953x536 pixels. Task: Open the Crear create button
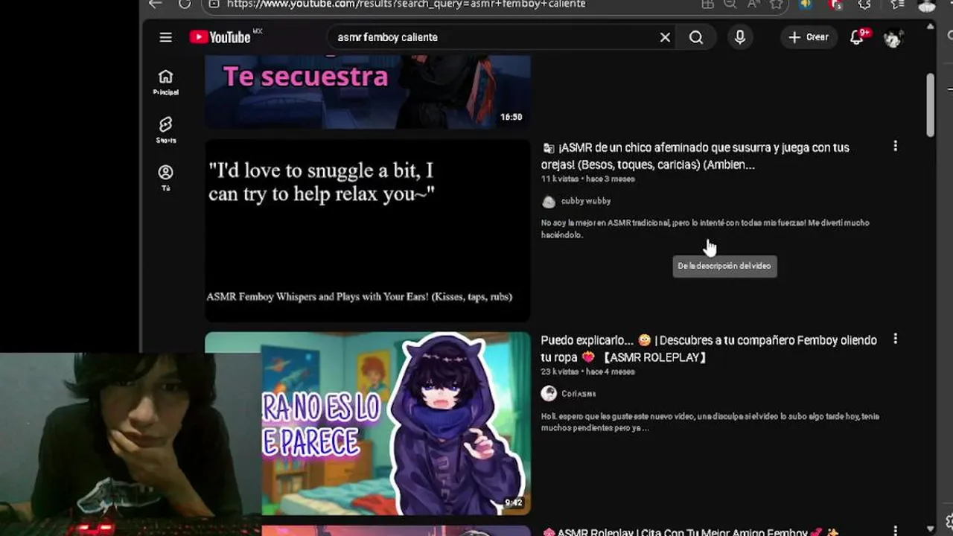(x=809, y=37)
